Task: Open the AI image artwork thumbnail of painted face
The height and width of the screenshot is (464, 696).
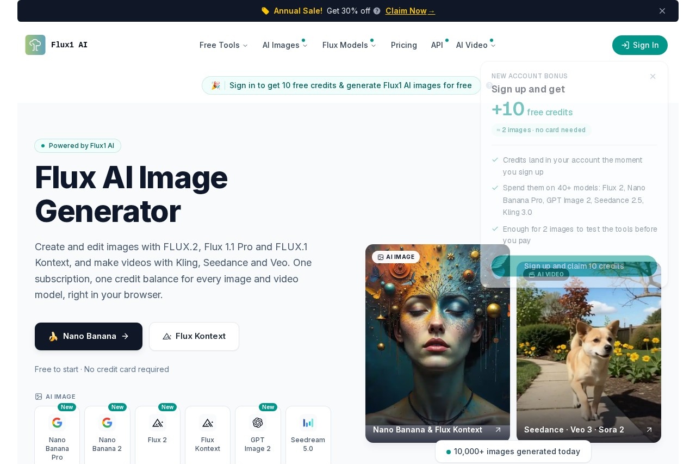Action: click(438, 343)
